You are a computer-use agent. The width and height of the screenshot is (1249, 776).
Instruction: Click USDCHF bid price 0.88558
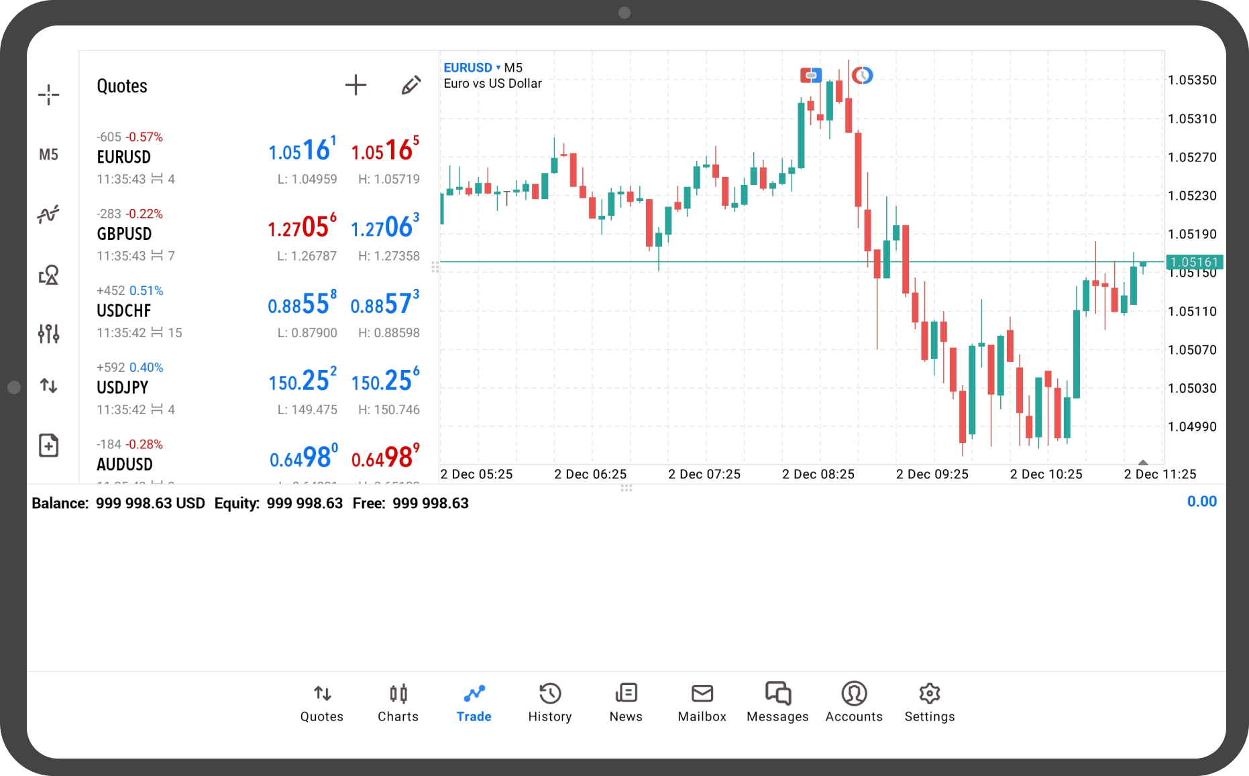click(303, 304)
